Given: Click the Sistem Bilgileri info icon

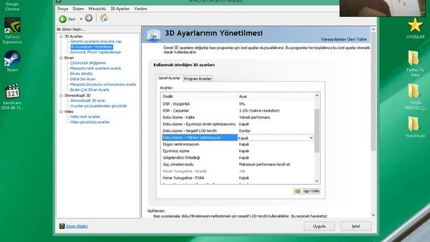Looking at the screenshot, I should click(x=62, y=226).
